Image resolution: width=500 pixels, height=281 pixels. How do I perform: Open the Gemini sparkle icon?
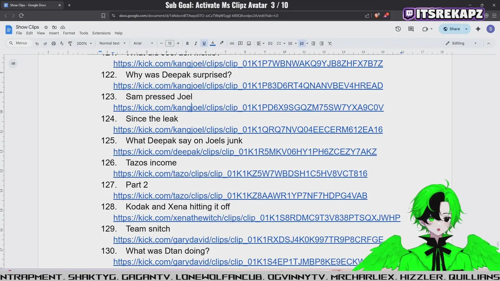(x=478, y=29)
